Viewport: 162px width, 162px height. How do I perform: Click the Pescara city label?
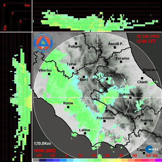150,70
